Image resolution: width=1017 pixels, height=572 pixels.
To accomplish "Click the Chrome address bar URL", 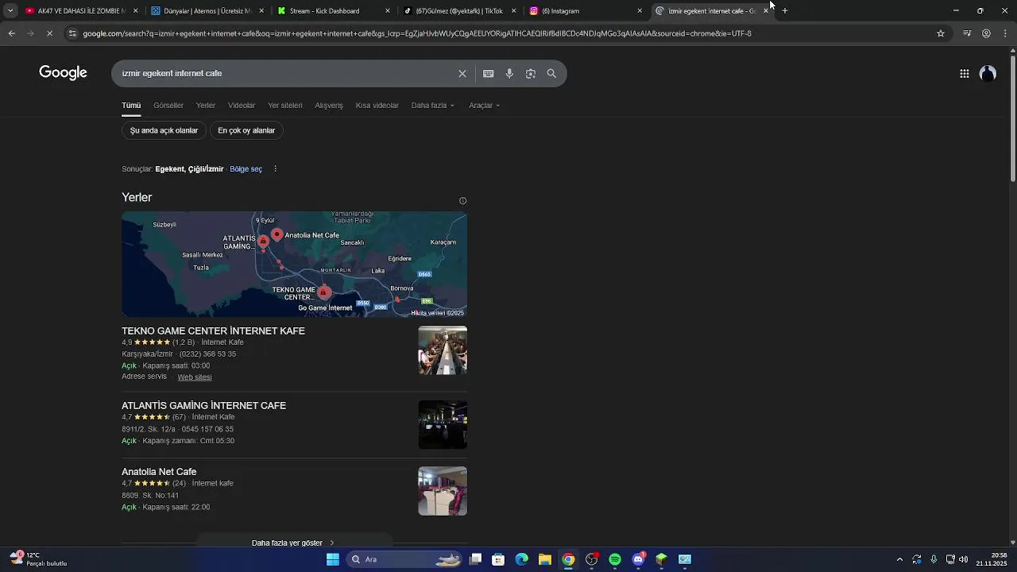I will coord(417,33).
